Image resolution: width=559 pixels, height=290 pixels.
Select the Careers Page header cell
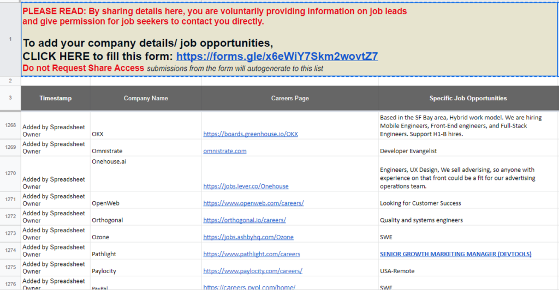click(290, 98)
